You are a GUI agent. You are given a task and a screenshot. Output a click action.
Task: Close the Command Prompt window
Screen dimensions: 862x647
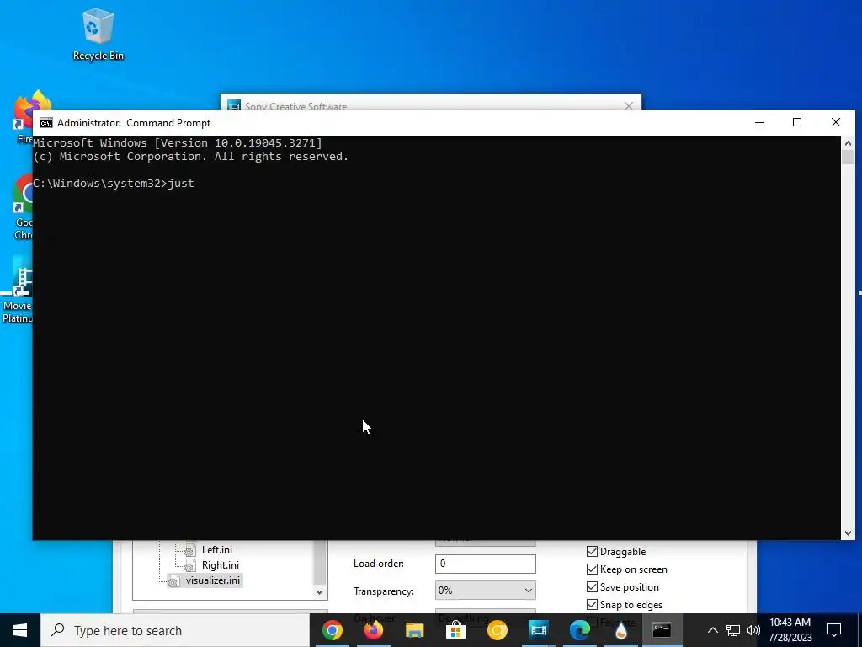click(836, 122)
